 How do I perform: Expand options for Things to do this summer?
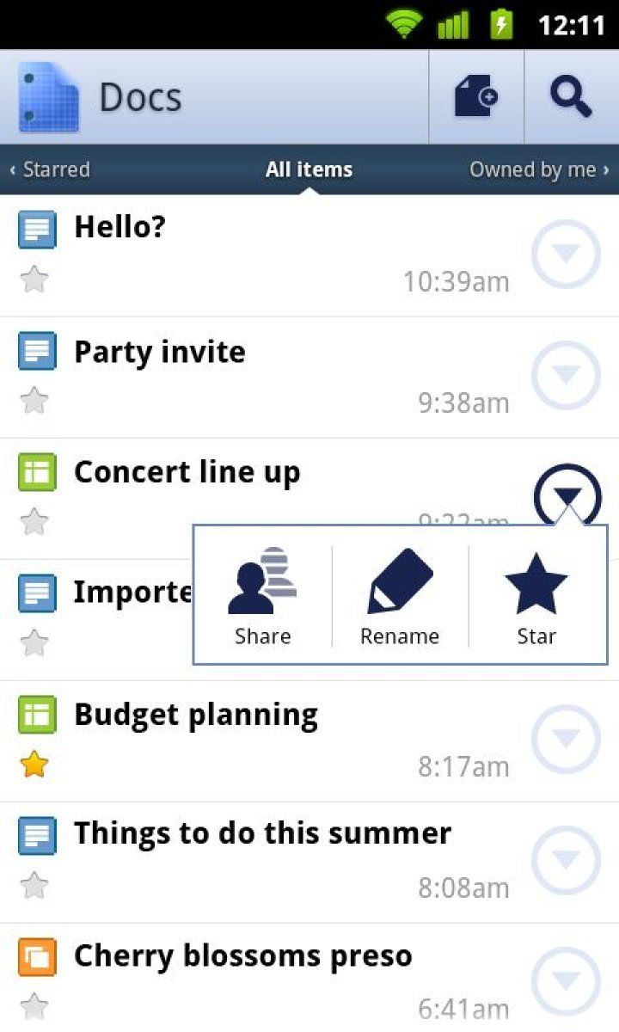coord(566,861)
